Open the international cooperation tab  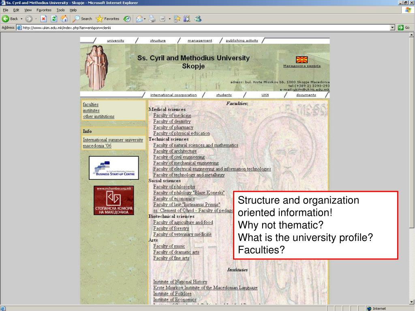(x=173, y=95)
